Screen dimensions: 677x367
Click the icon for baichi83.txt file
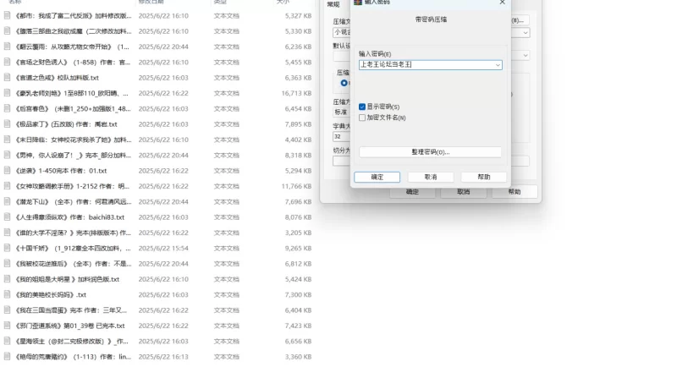8,216
